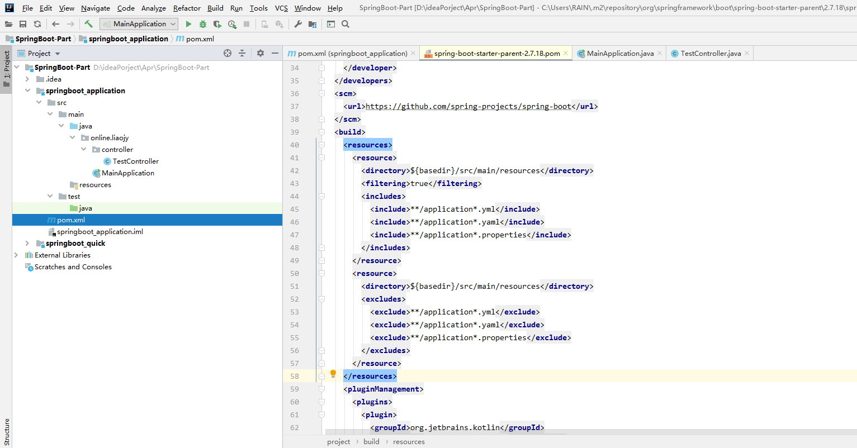Click the Open folder toolbar icon
The height and width of the screenshot is (448, 857).
(x=8, y=24)
